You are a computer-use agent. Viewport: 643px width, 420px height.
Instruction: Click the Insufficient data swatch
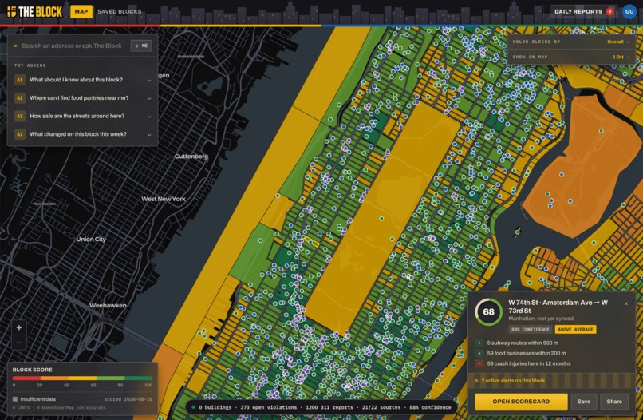click(15, 399)
